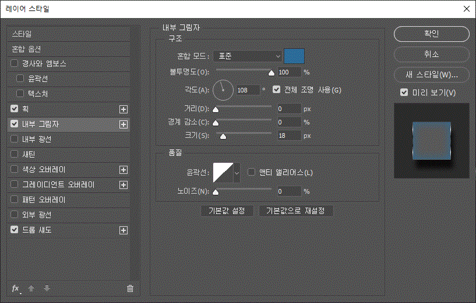The image size is (476, 303).
Task: Click the 확인 (OK) button
Action: (431, 34)
